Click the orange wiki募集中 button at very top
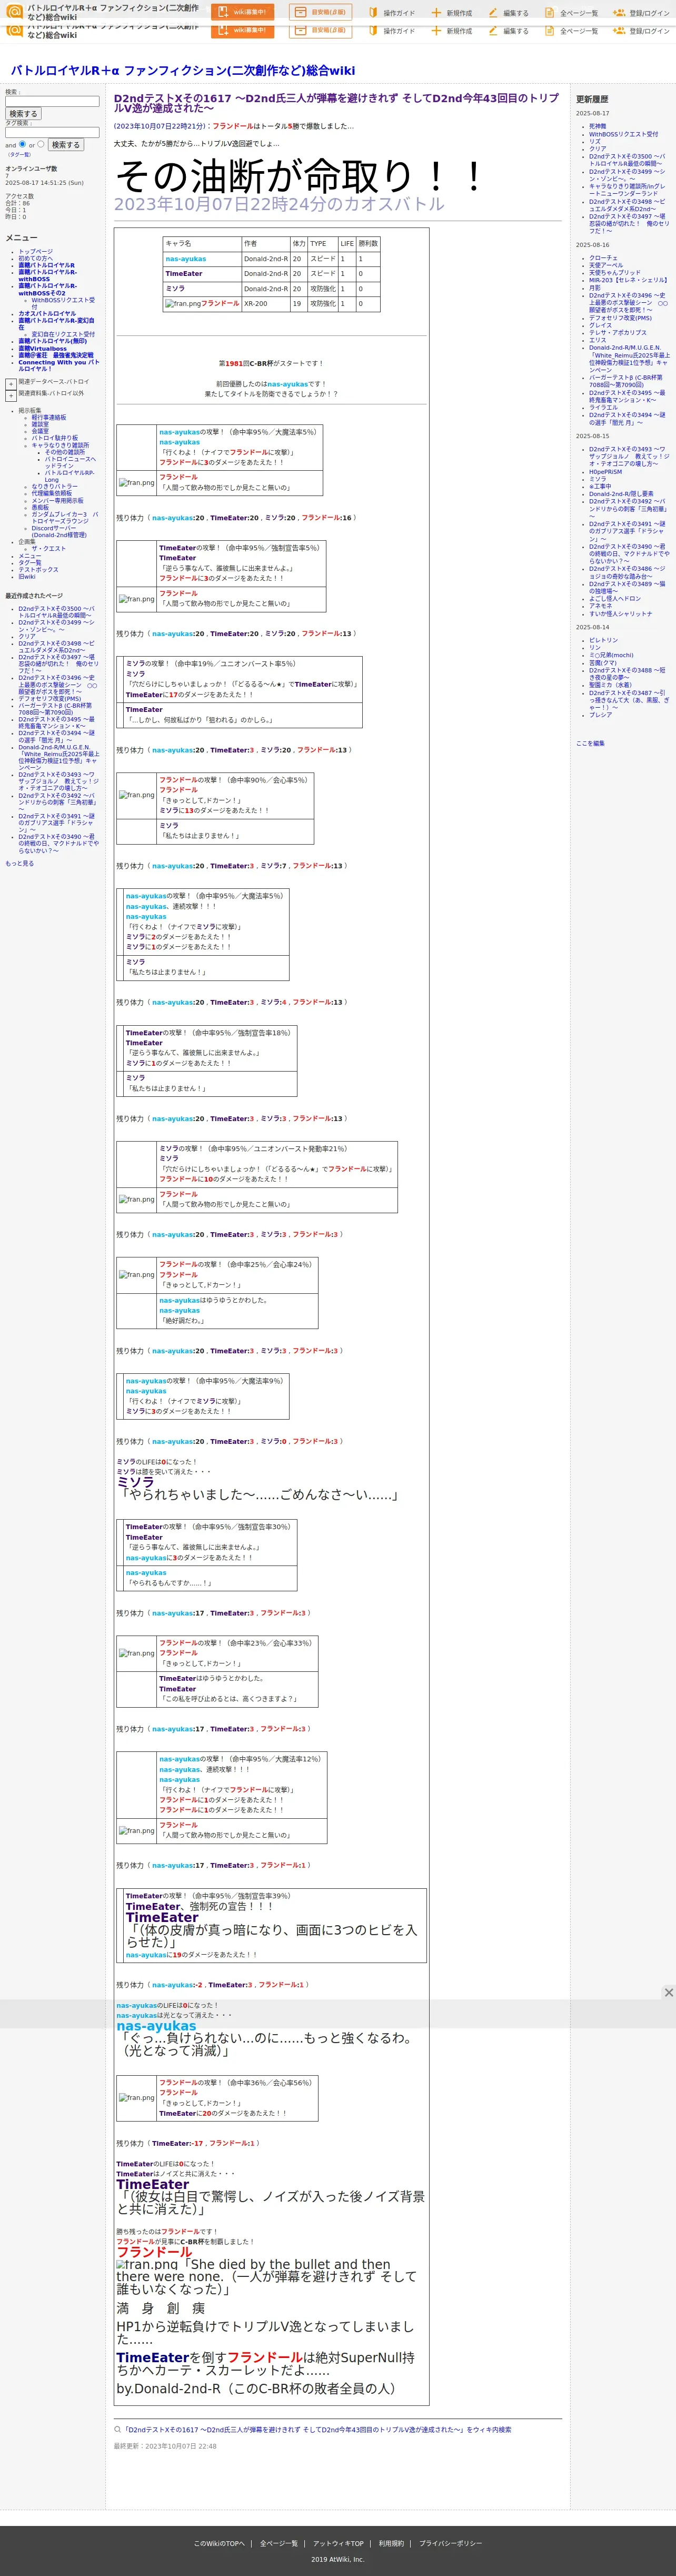The image size is (676, 2576). [242, 12]
